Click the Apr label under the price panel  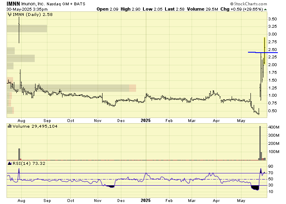[x=216, y=121]
